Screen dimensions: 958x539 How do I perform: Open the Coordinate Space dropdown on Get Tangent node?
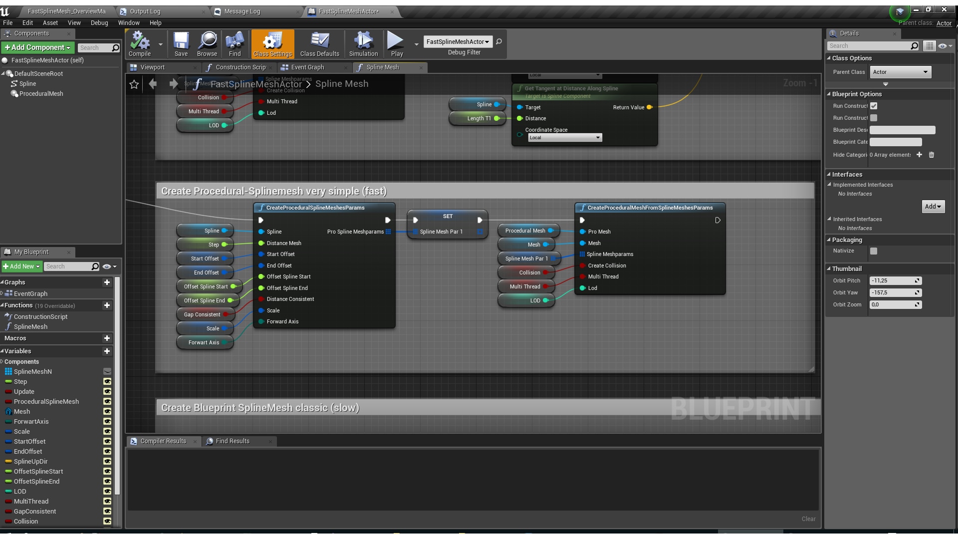(x=564, y=137)
